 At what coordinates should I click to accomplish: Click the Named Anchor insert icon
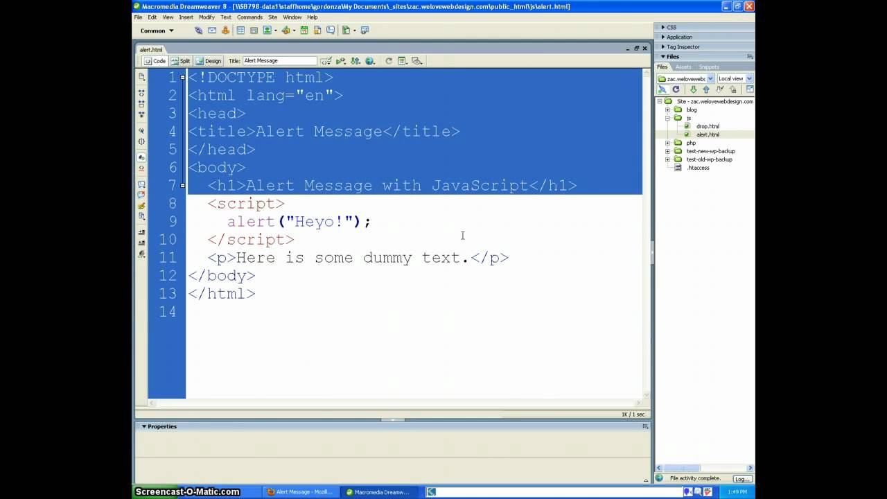(225, 30)
